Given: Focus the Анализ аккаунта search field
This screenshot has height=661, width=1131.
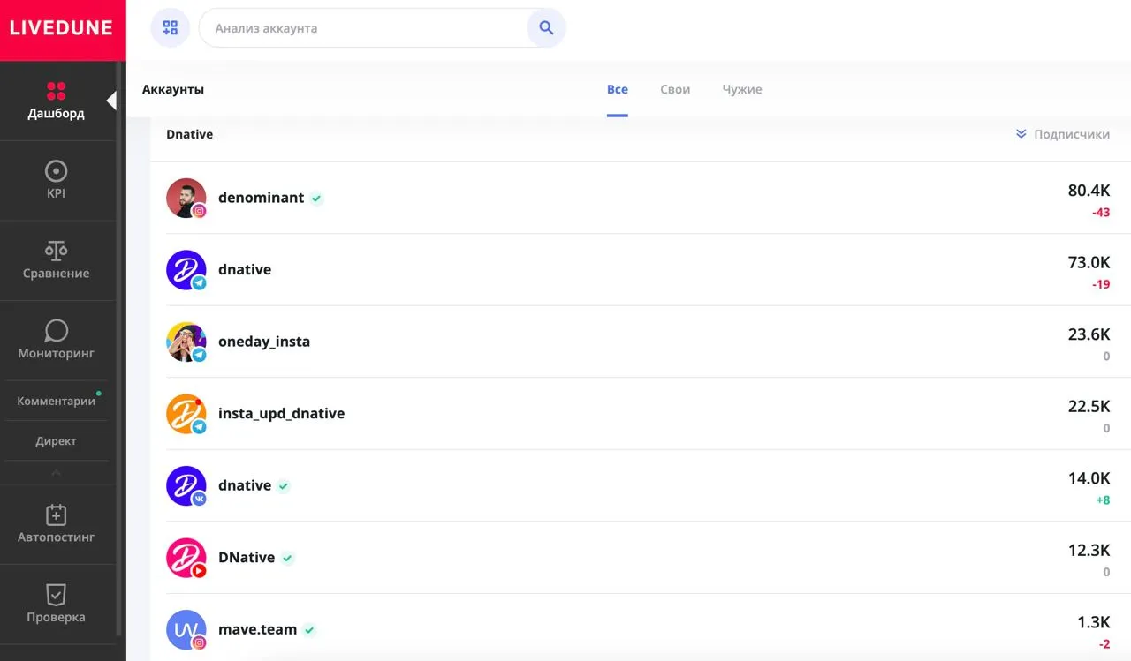Looking at the screenshot, I should coord(362,28).
